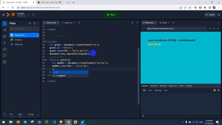
Task: Open the search icon in the Replit header
Action: point(219,15)
